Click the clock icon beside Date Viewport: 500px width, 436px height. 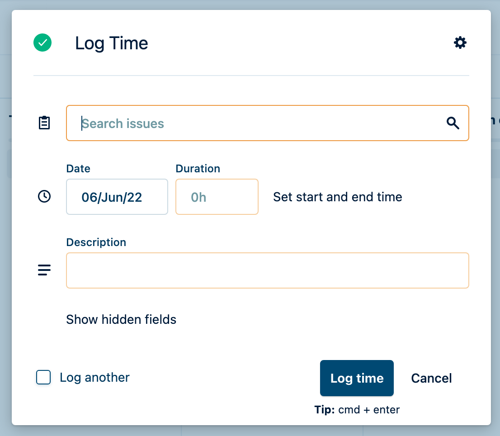(44, 196)
